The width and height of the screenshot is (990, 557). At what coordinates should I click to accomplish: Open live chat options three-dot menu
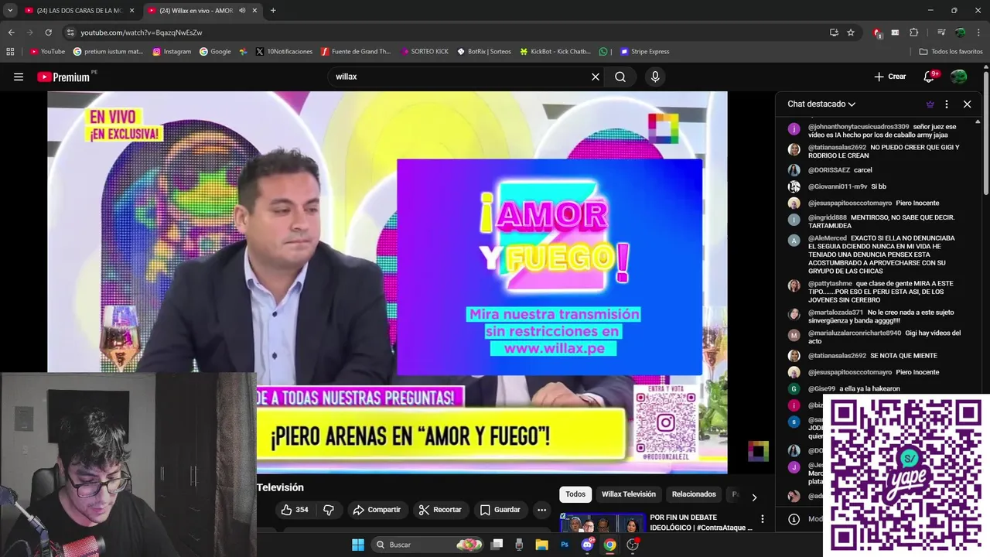tap(947, 104)
